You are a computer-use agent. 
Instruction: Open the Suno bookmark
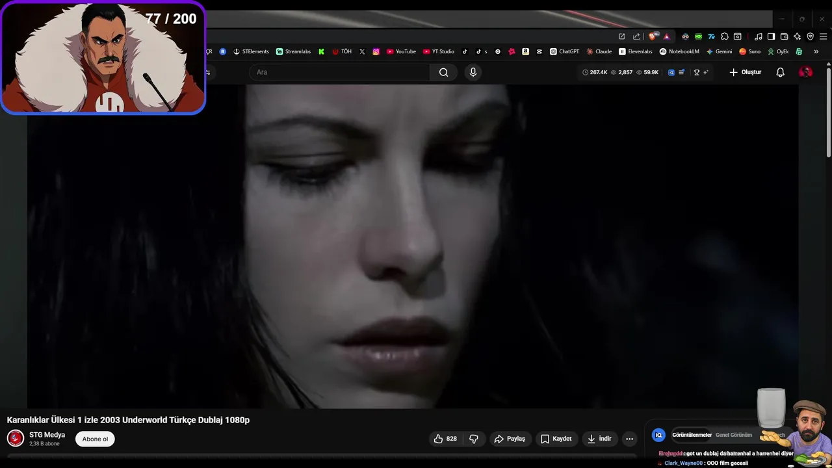point(749,51)
